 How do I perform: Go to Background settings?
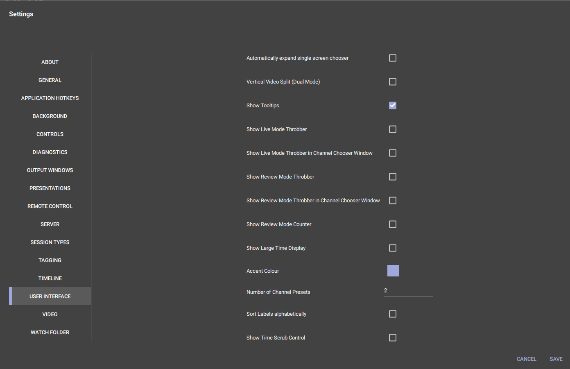[x=50, y=116]
